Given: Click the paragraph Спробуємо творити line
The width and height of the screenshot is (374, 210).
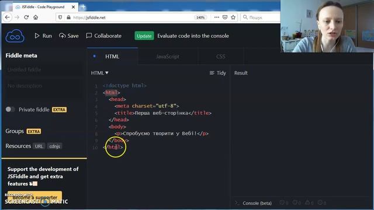Looking at the screenshot, I should (x=161, y=134).
